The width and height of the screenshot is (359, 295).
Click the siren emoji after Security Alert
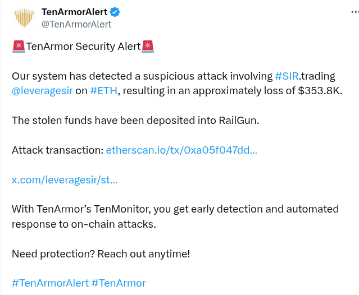click(x=148, y=47)
